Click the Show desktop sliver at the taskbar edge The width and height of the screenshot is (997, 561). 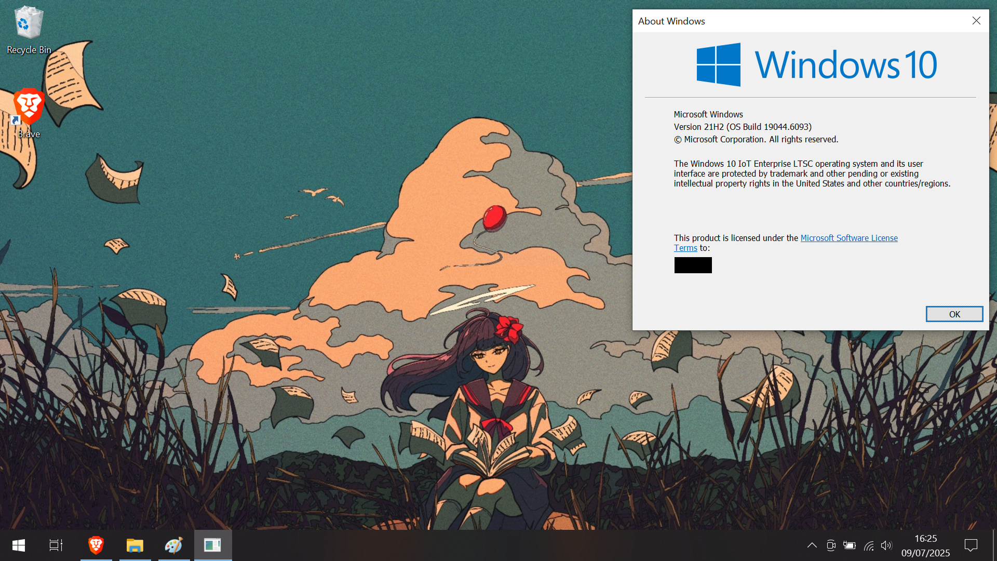tap(994, 545)
